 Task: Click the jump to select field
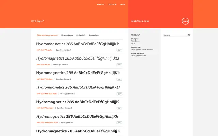click(177, 35)
